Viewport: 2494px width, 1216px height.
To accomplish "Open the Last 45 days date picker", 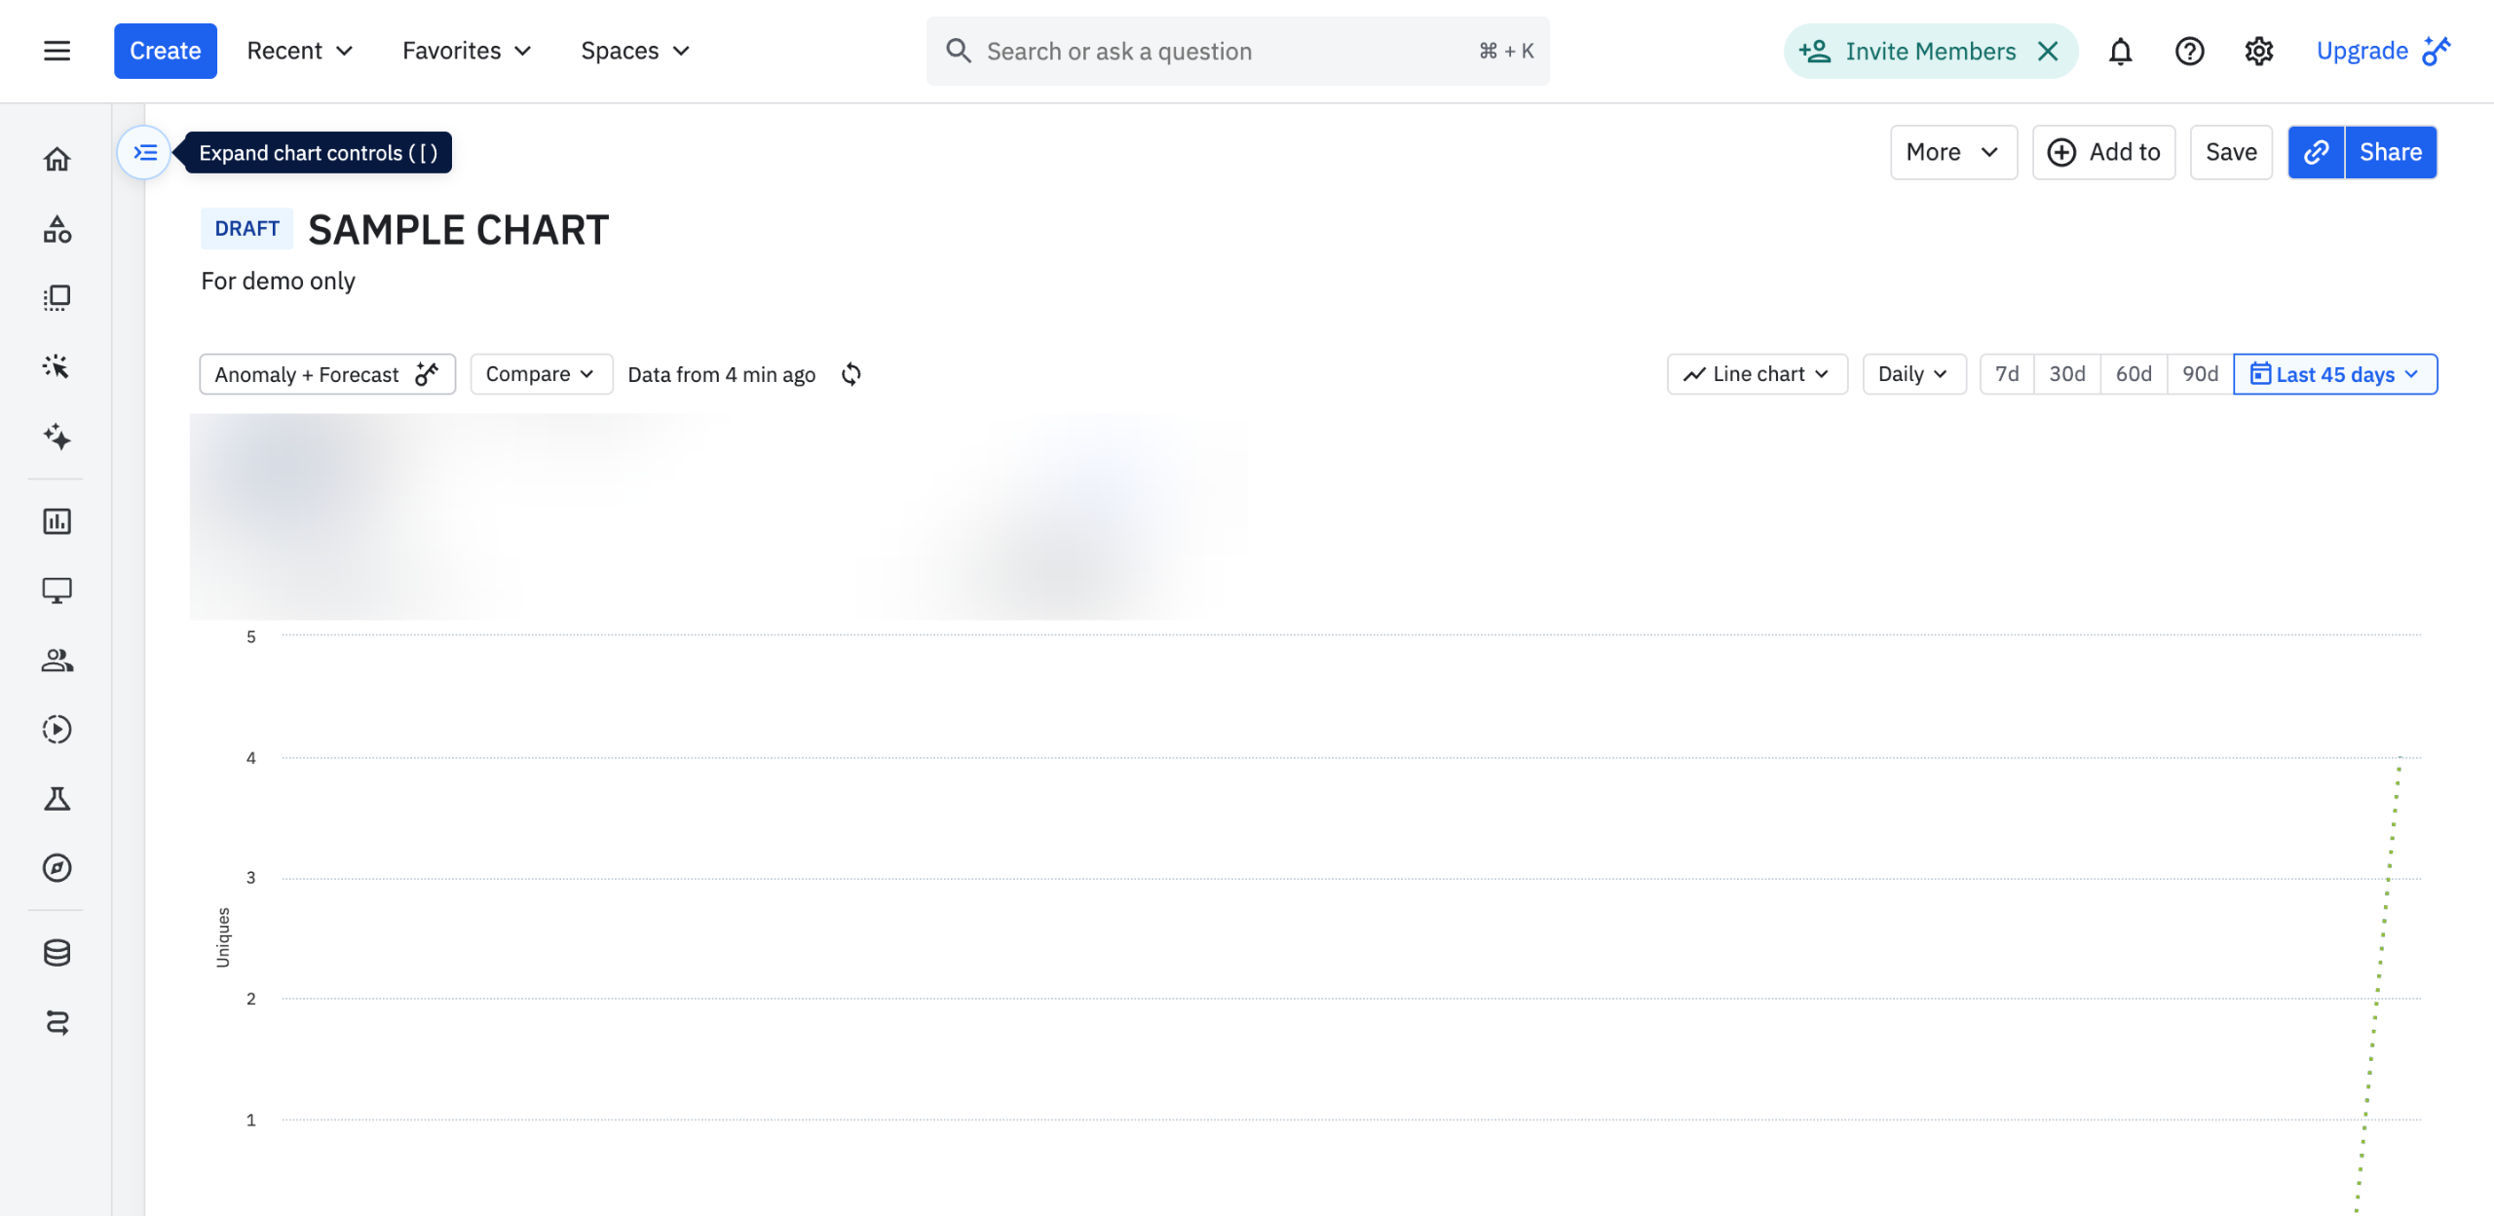I will pos(2334,374).
